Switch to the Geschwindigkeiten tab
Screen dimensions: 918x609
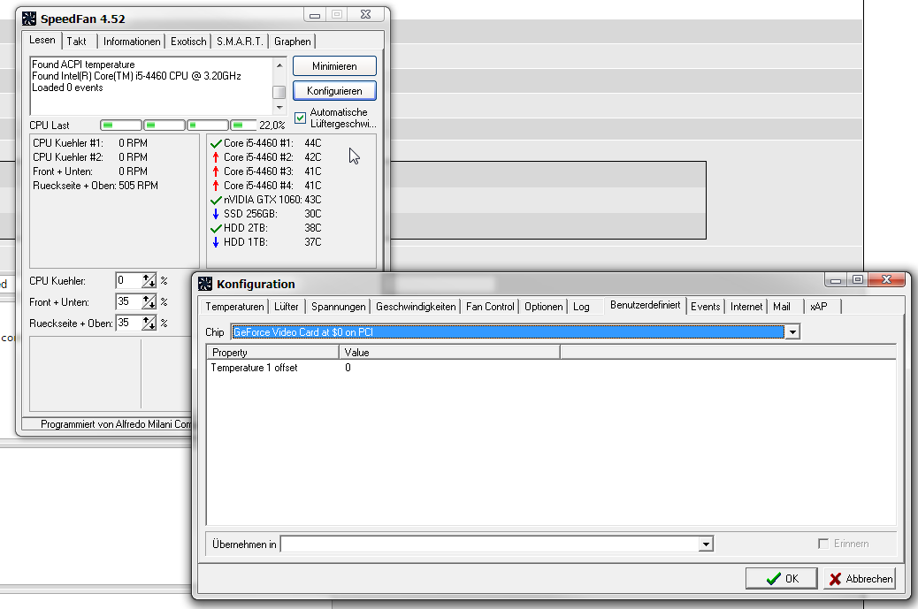click(416, 307)
